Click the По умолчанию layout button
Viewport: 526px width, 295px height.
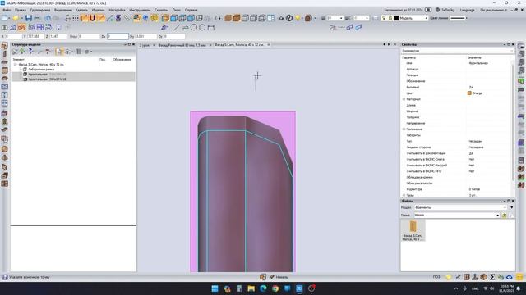coord(493,10)
